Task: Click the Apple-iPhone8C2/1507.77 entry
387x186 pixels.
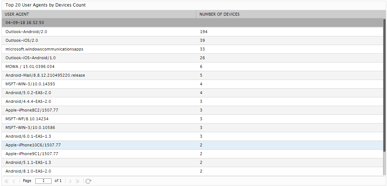Action: click(32, 110)
